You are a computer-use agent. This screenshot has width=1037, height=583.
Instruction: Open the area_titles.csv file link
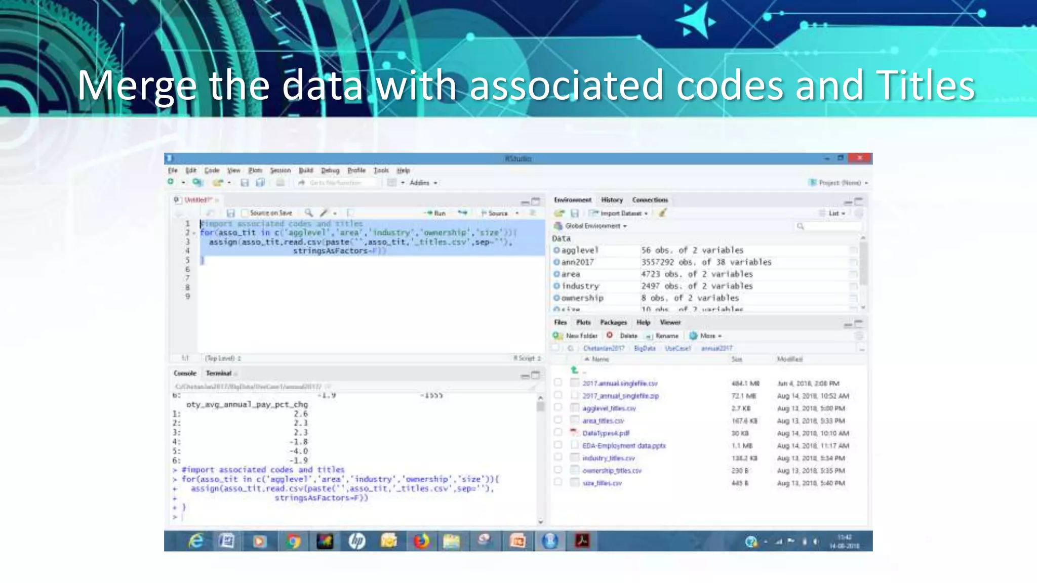click(x=603, y=421)
